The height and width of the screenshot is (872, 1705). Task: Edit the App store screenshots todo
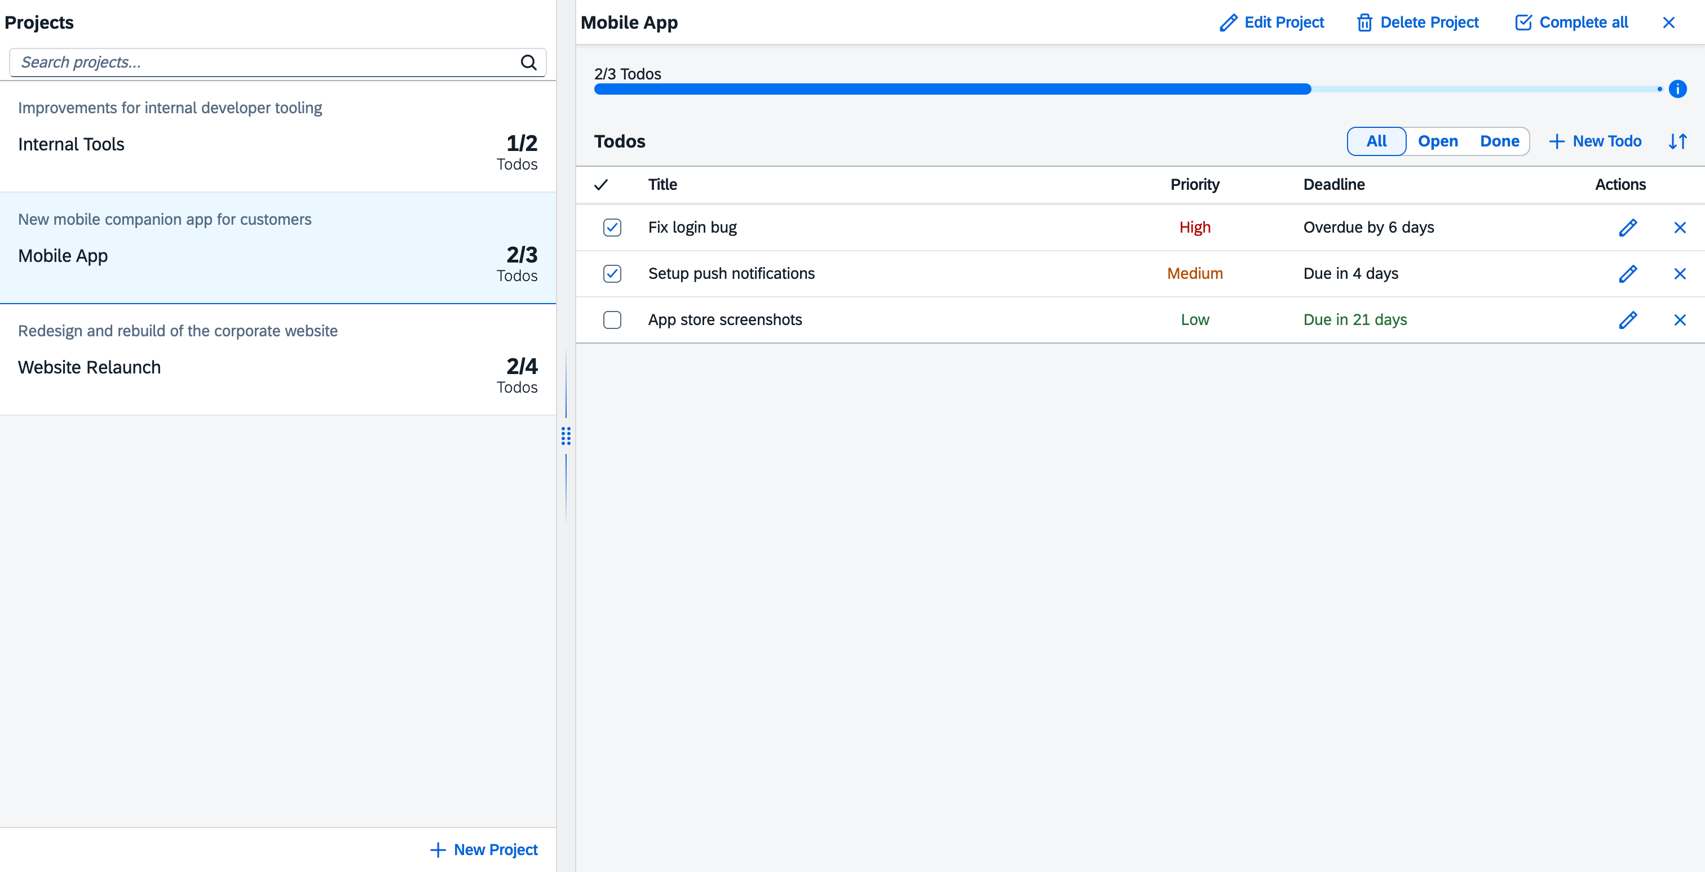point(1628,320)
